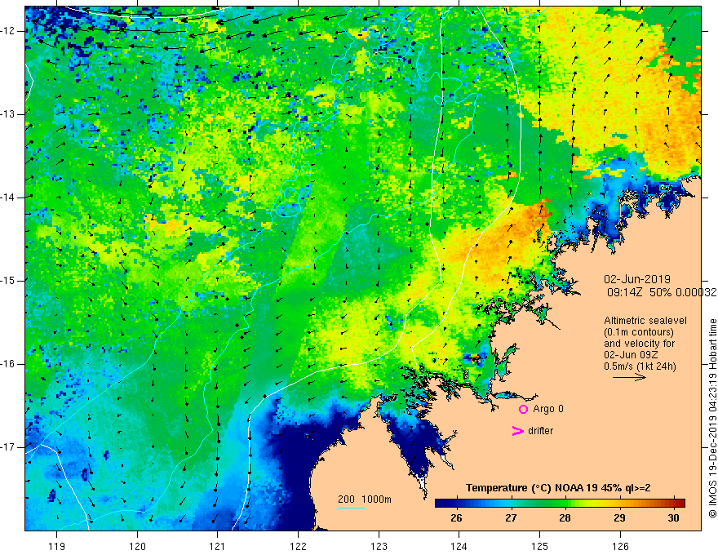Click the color bar value '28'
This screenshot has width=718, height=555.
tap(565, 518)
